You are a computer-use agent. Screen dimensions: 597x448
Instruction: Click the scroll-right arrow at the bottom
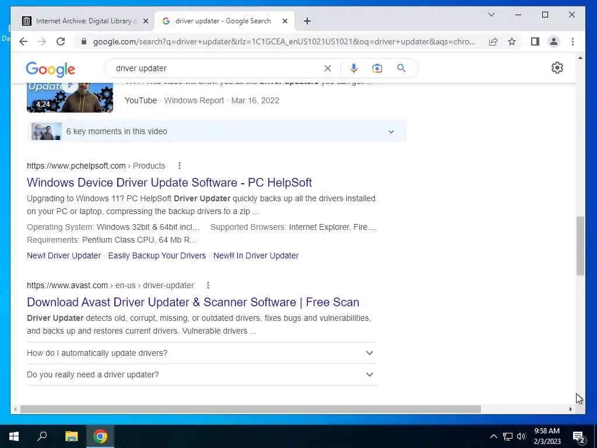pyautogui.click(x=570, y=409)
